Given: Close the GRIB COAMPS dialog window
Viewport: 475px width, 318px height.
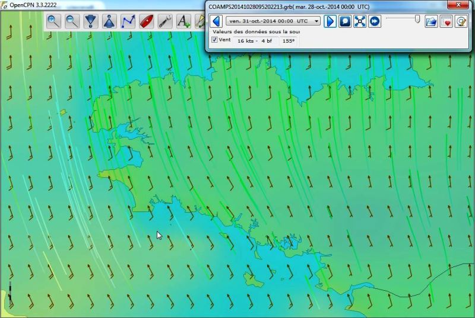Looking at the screenshot, I should tap(458, 5).
